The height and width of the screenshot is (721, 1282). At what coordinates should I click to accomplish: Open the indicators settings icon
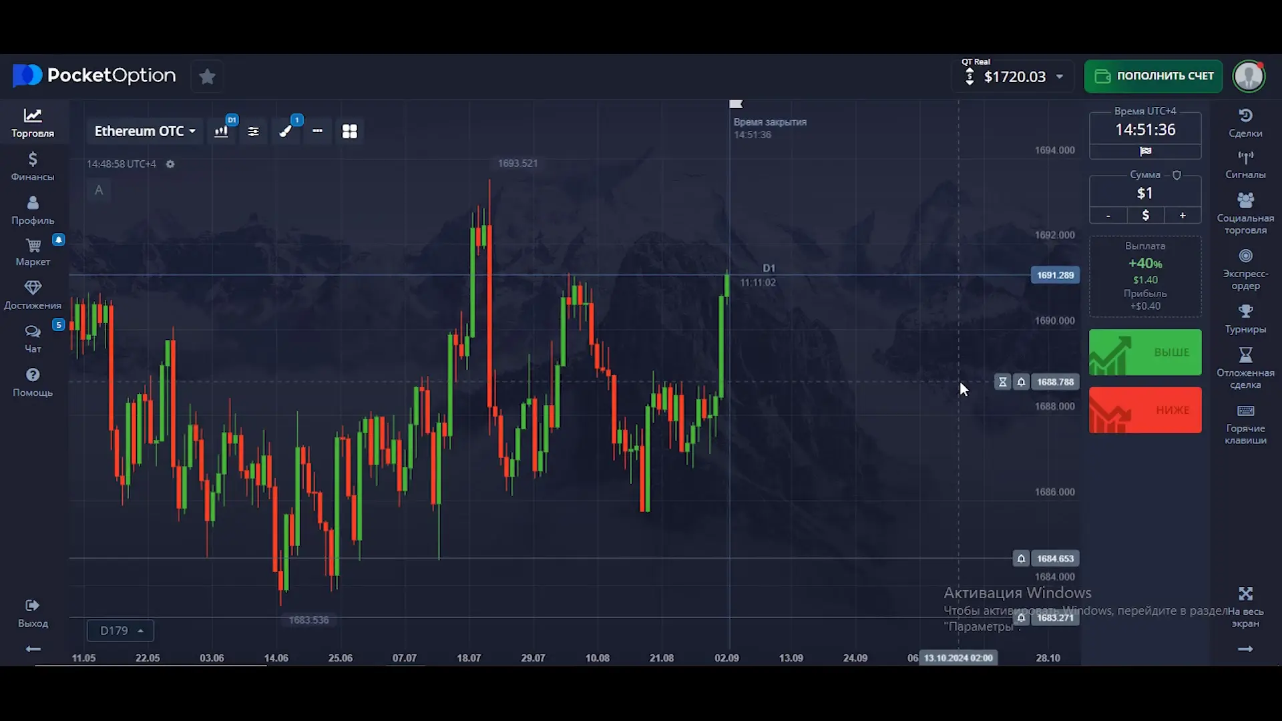(x=253, y=132)
